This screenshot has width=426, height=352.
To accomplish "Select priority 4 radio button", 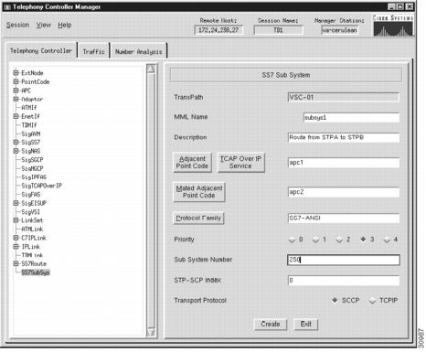I will (x=387, y=240).
